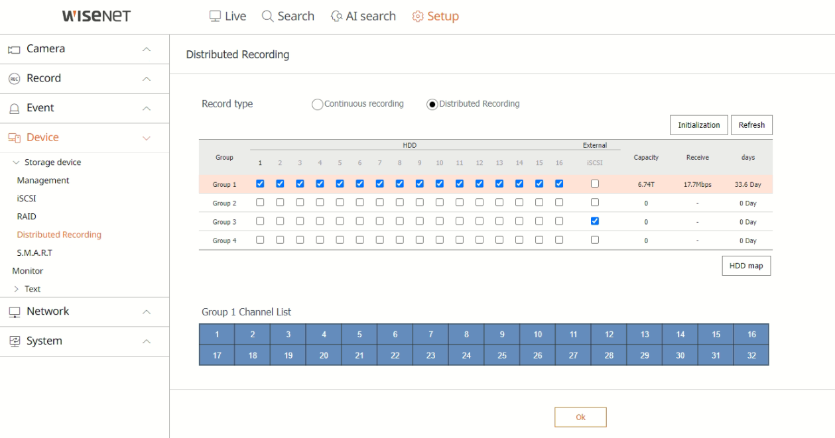The width and height of the screenshot is (835, 438).
Task: Uncheck iSCSI checkbox for Group 3
Action: click(x=595, y=221)
